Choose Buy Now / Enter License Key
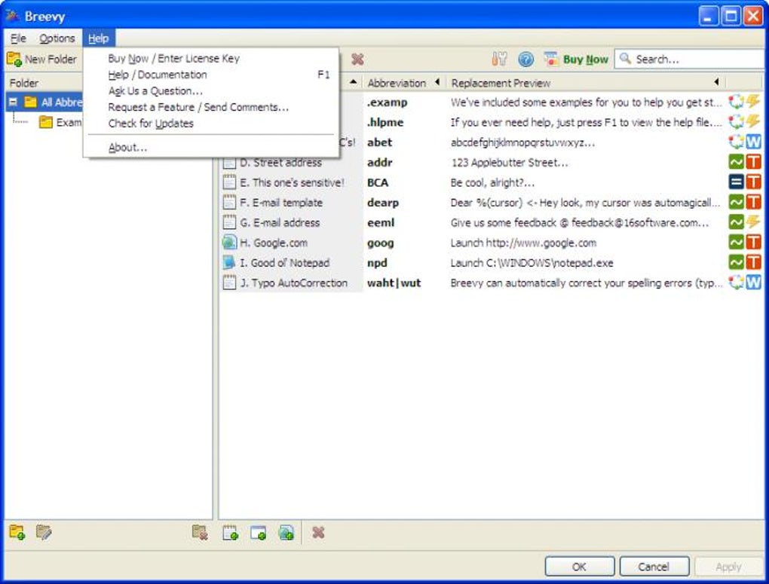The image size is (769, 584). point(212,58)
